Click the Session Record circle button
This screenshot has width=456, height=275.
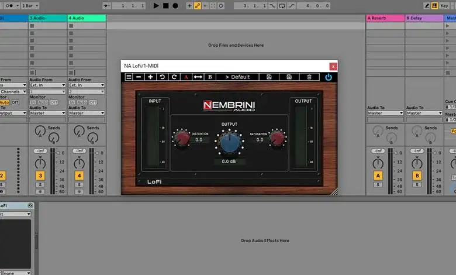point(221,5)
